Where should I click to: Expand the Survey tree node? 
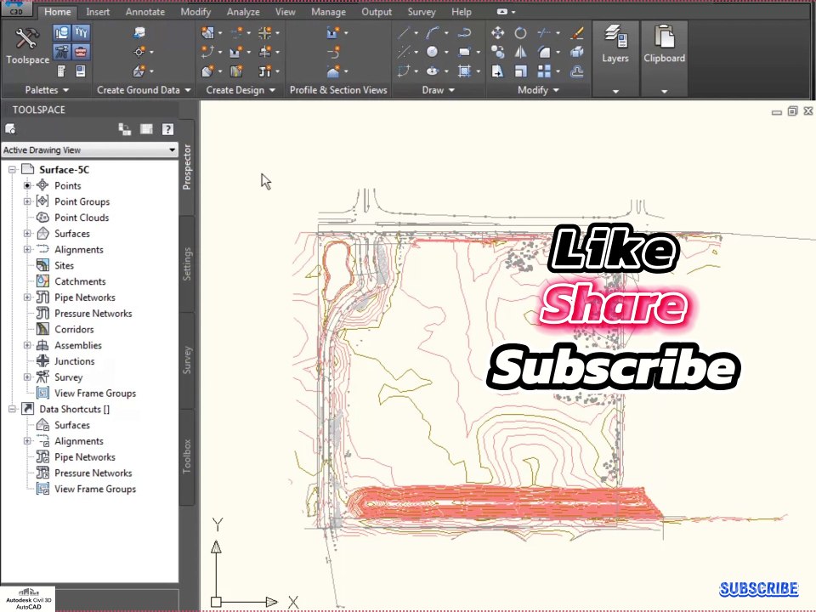point(27,377)
